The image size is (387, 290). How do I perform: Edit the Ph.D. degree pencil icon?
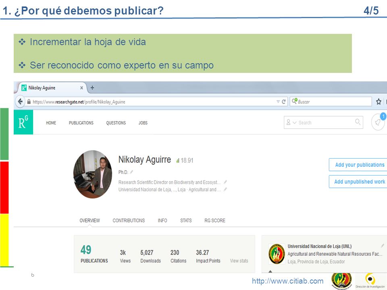(x=131, y=172)
